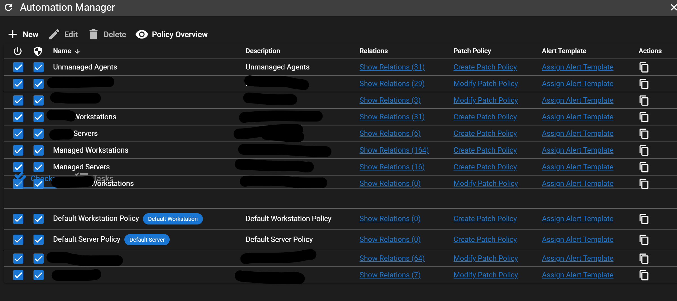This screenshot has height=301, width=677.
Task: Toggle the Name column sort arrow
Action: [77, 51]
